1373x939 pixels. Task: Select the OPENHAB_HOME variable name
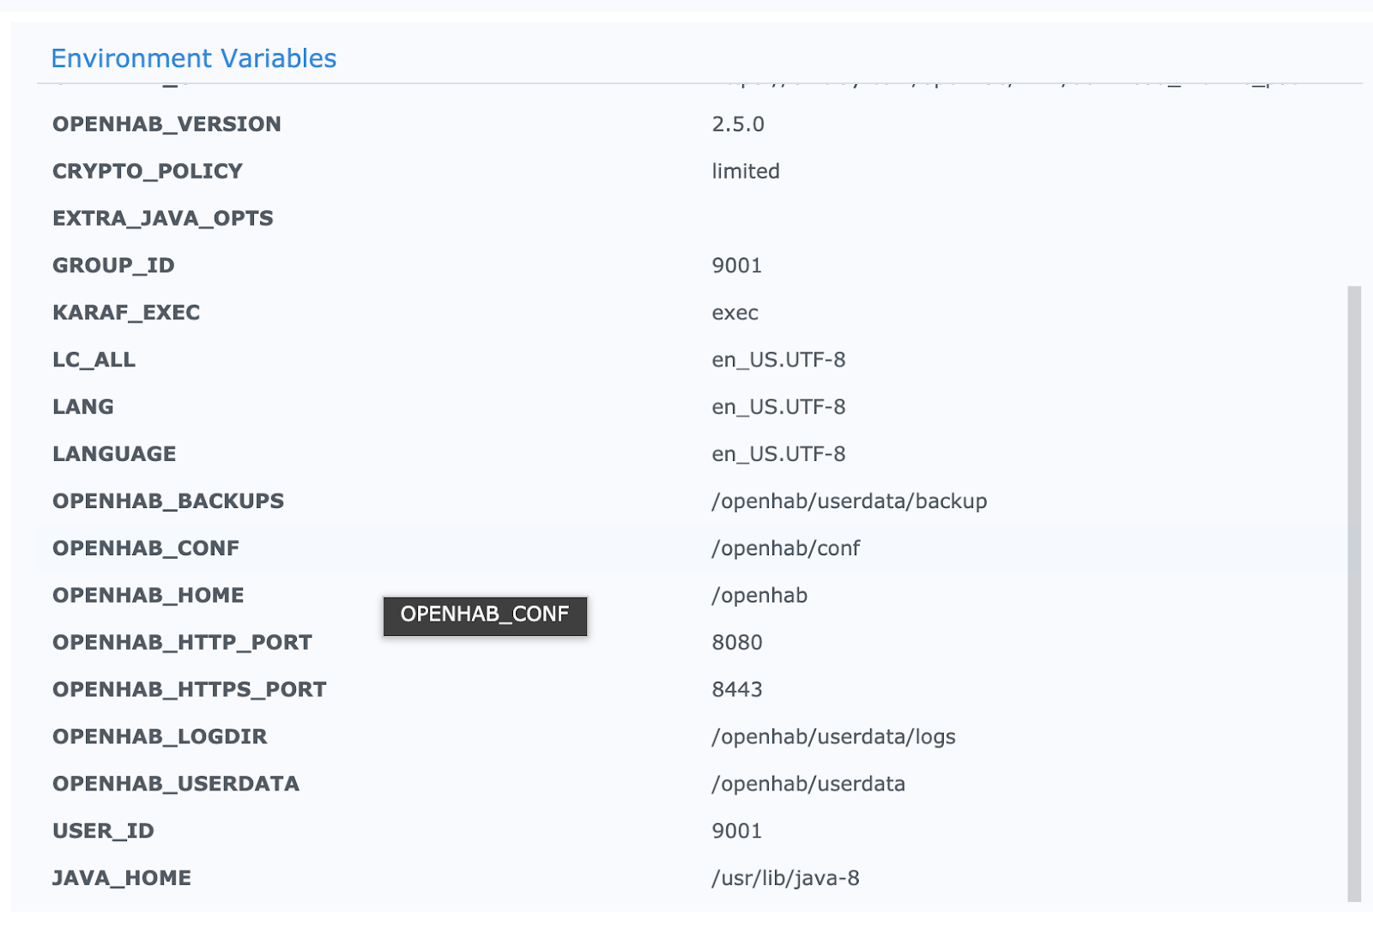148,597
